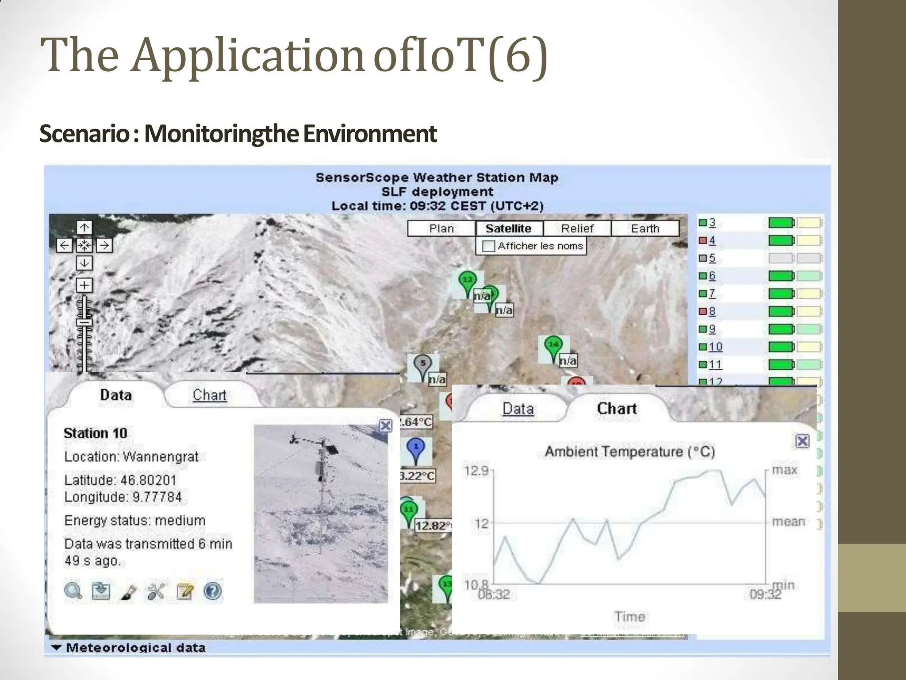The image size is (906, 680).
Task: Click the magnifier icon in Station 10 popup
Action: [73, 591]
